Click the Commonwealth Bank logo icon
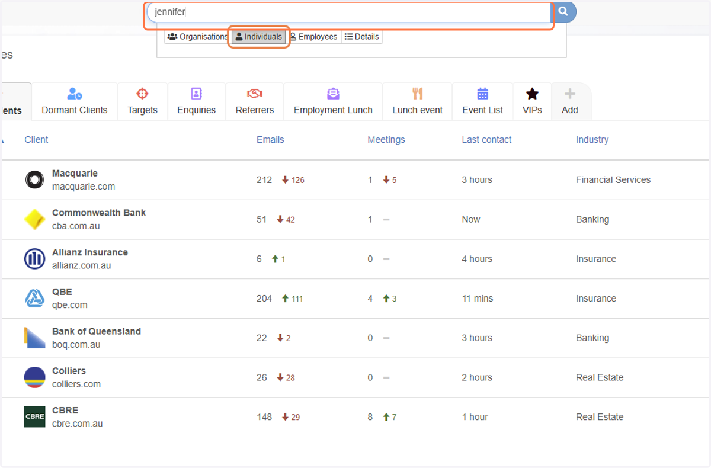 (34, 220)
